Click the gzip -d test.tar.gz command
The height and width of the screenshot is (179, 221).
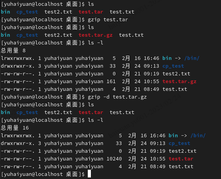[x=117, y=97]
